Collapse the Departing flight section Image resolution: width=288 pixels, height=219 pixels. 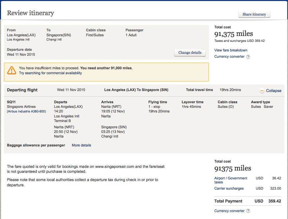tap(274, 91)
